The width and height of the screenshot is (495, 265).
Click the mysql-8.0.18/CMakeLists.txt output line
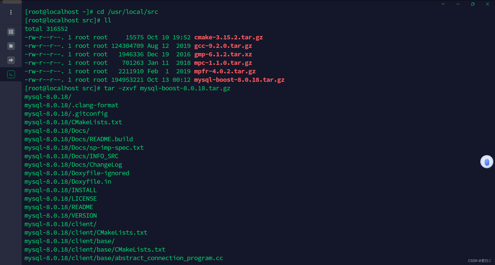(x=73, y=122)
